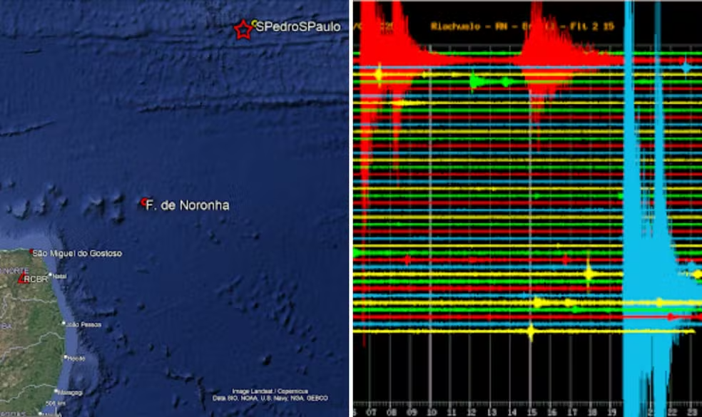Click the Maragogi city marker

[56, 391]
